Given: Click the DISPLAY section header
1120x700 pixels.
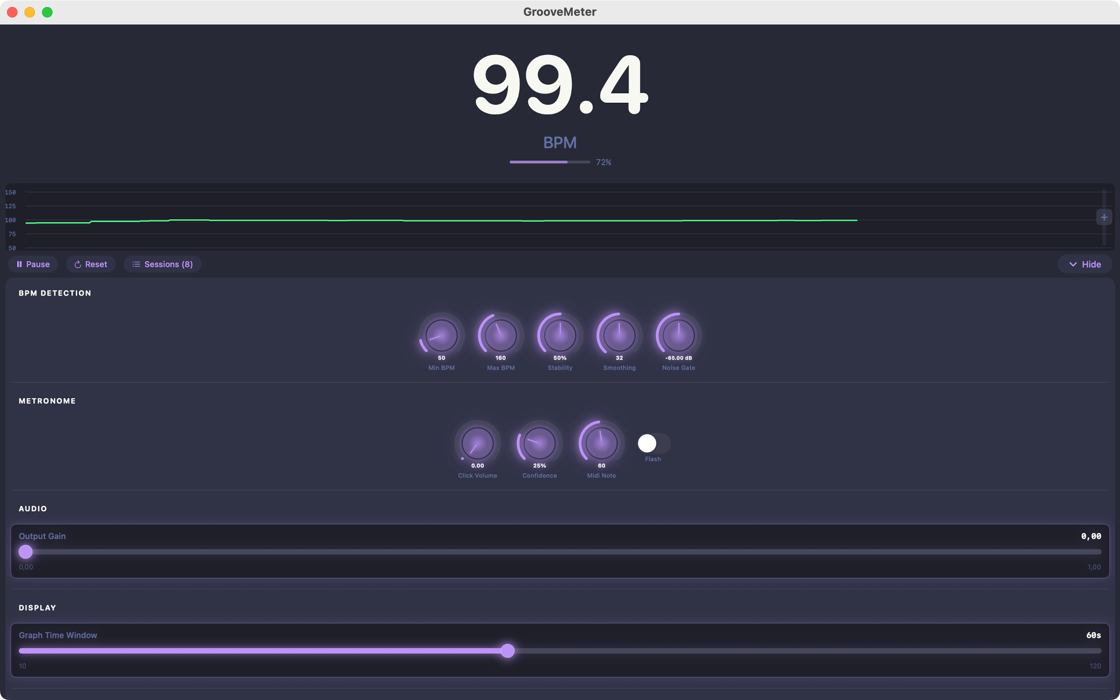Looking at the screenshot, I should coord(38,608).
